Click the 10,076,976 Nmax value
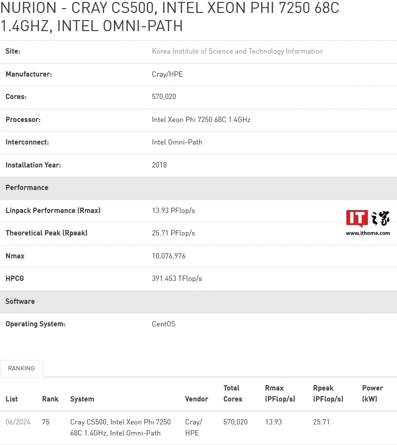Viewport: 397px width, 445px height. click(x=168, y=256)
